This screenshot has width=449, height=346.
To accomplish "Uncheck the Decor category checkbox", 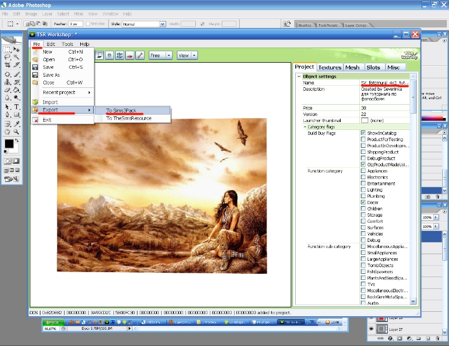I will [363, 202].
